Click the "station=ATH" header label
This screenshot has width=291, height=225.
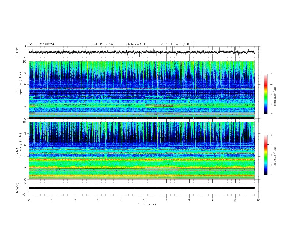click(x=136, y=44)
